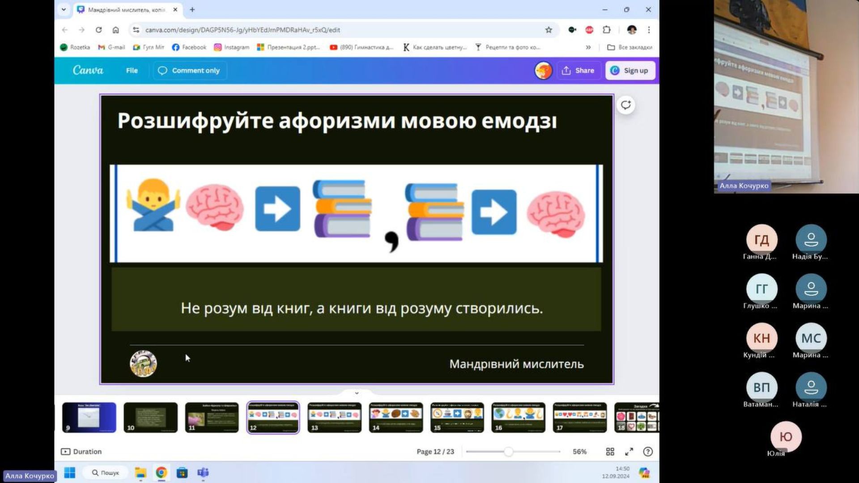Click the Sign up button
The width and height of the screenshot is (859, 483).
click(629, 70)
